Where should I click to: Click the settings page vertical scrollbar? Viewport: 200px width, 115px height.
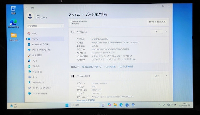tap(172, 39)
